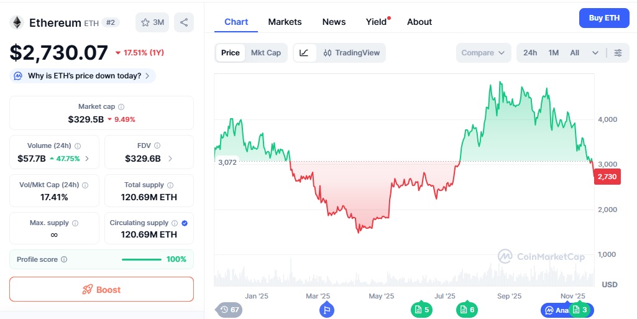Click FDV info icon
The image size is (637, 319).
[x=157, y=146]
